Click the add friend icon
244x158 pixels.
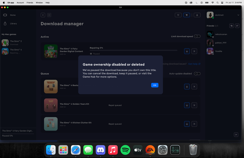(x=237, y=26)
